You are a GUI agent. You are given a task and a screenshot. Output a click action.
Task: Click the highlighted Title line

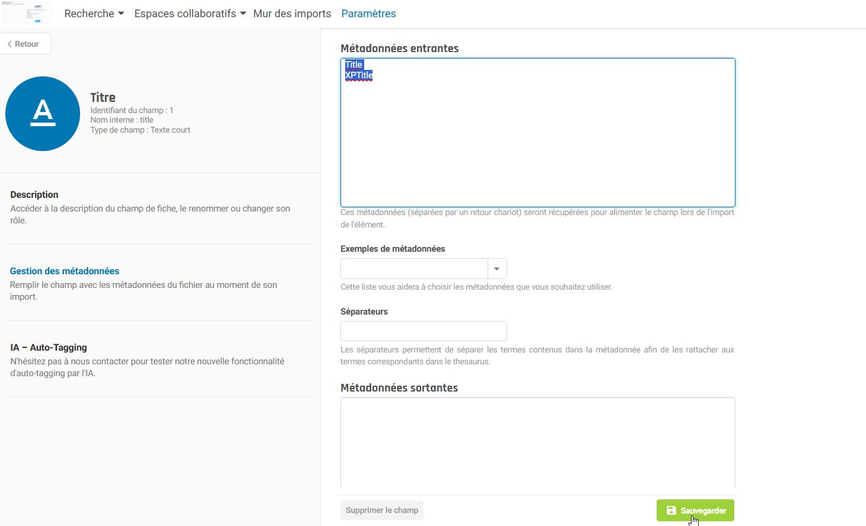(354, 65)
